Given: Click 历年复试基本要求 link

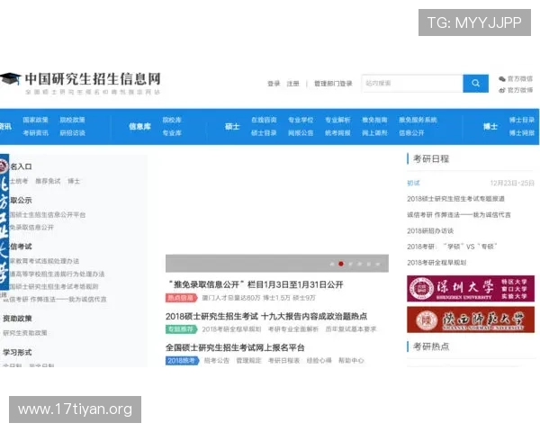Looking at the screenshot, I should [351, 329].
